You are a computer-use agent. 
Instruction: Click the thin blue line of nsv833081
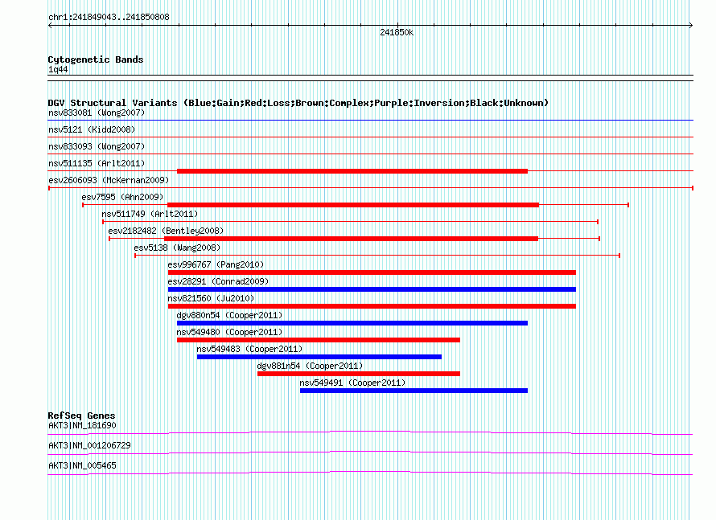click(370, 121)
